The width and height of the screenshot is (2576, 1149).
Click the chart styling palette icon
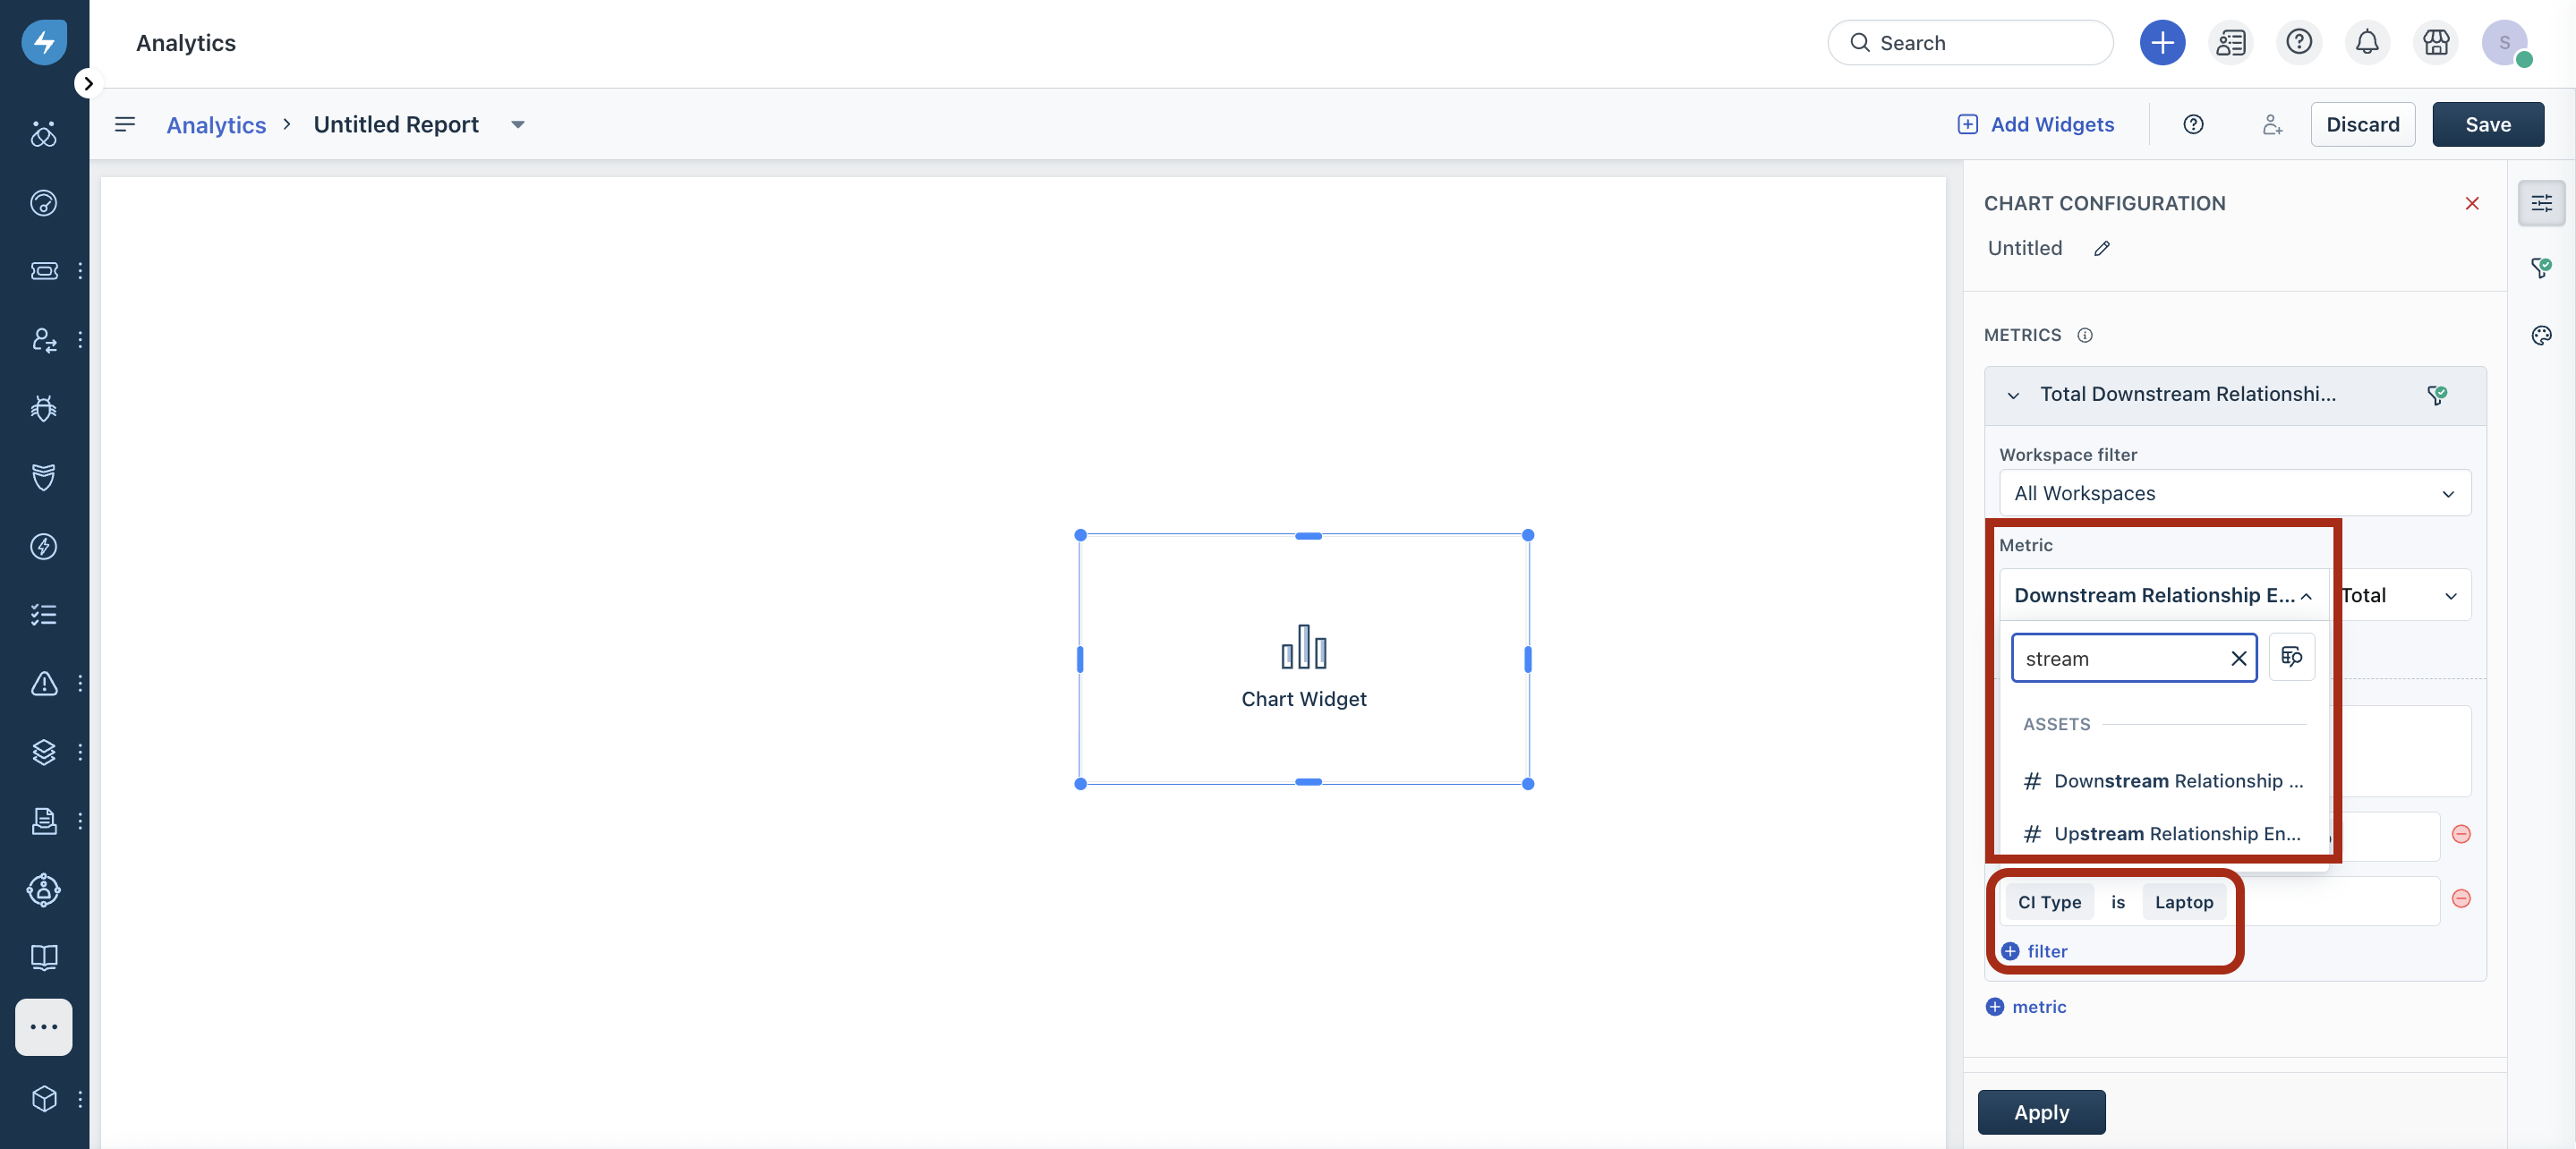2541,335
